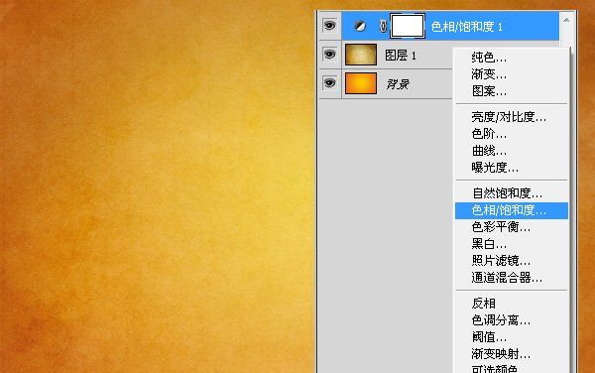The width and height of the screenshot is (595, 373).
Task: Open 通道混合器... adjustment
Action: click(507, 278)
